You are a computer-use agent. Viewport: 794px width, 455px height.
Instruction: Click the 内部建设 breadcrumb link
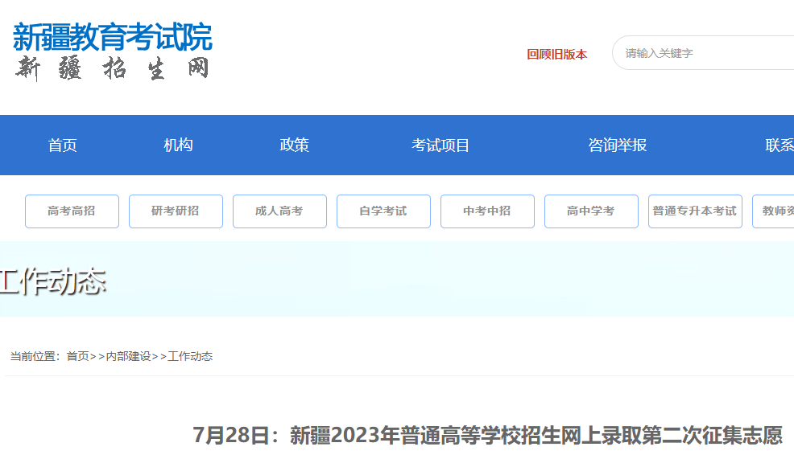(129, 356)
